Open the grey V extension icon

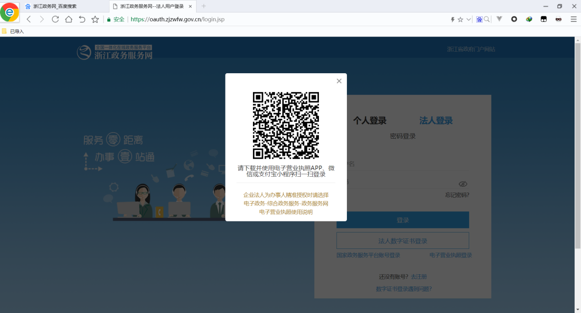tap(499, 19)
